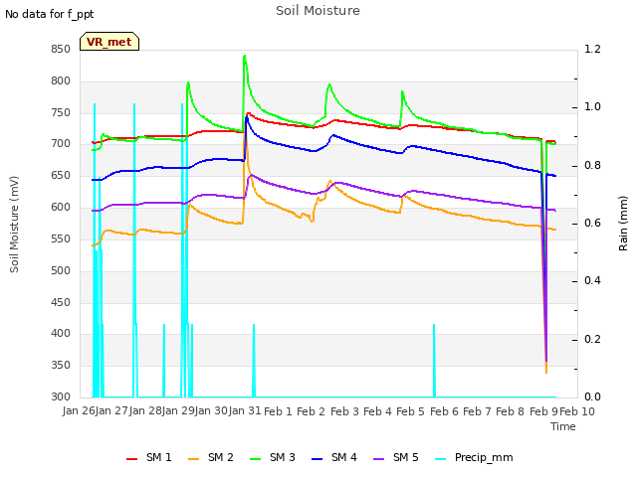
Task: Click the Feb 10 x-axis tick label
Action: (577, 411)
